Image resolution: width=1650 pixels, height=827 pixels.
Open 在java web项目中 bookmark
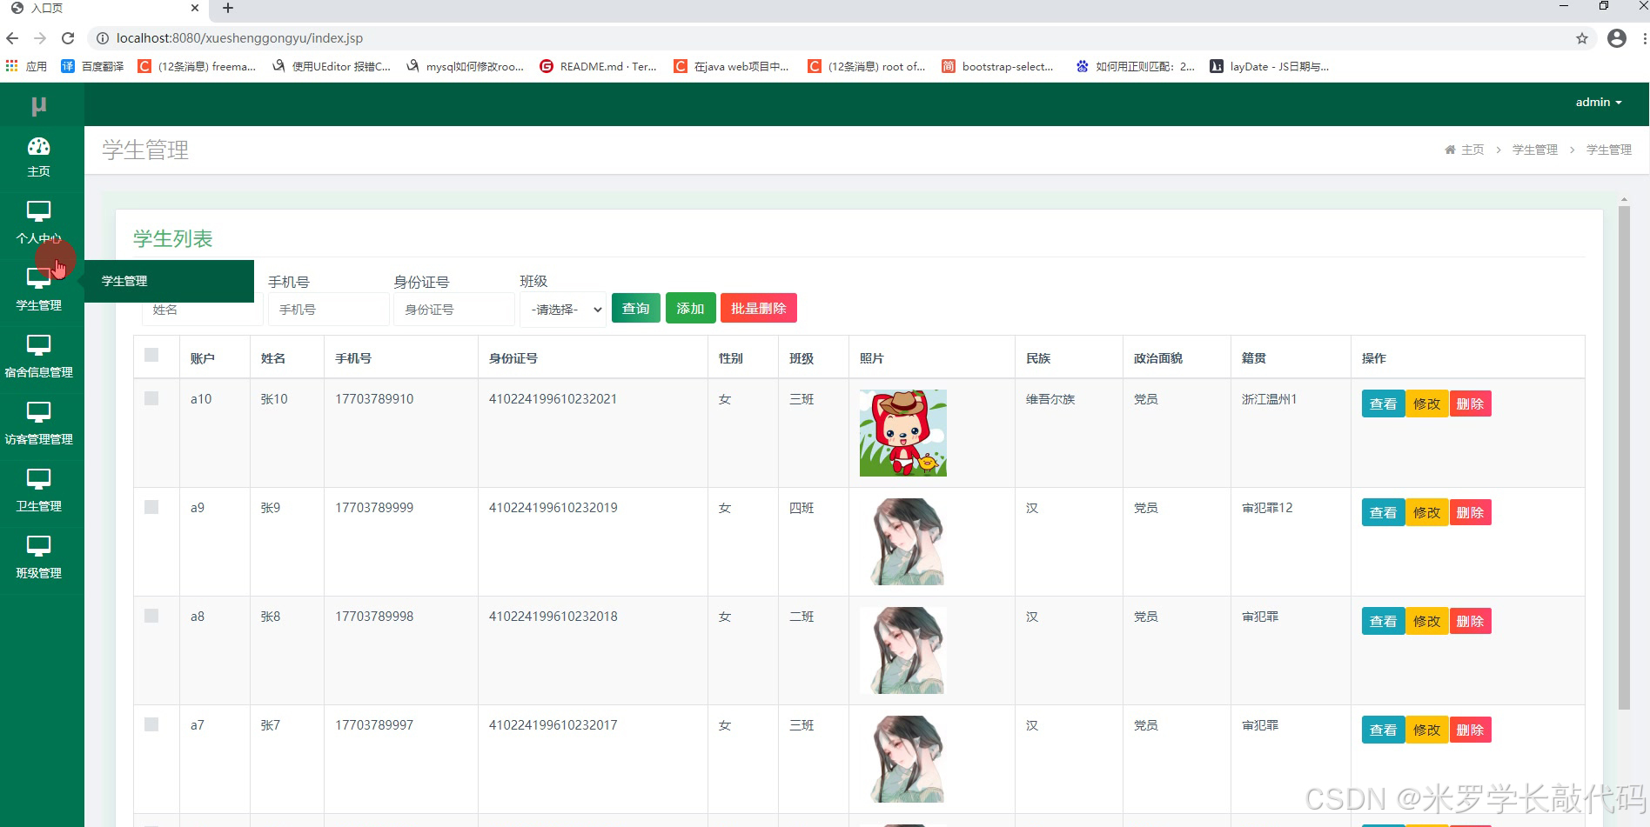731,66
